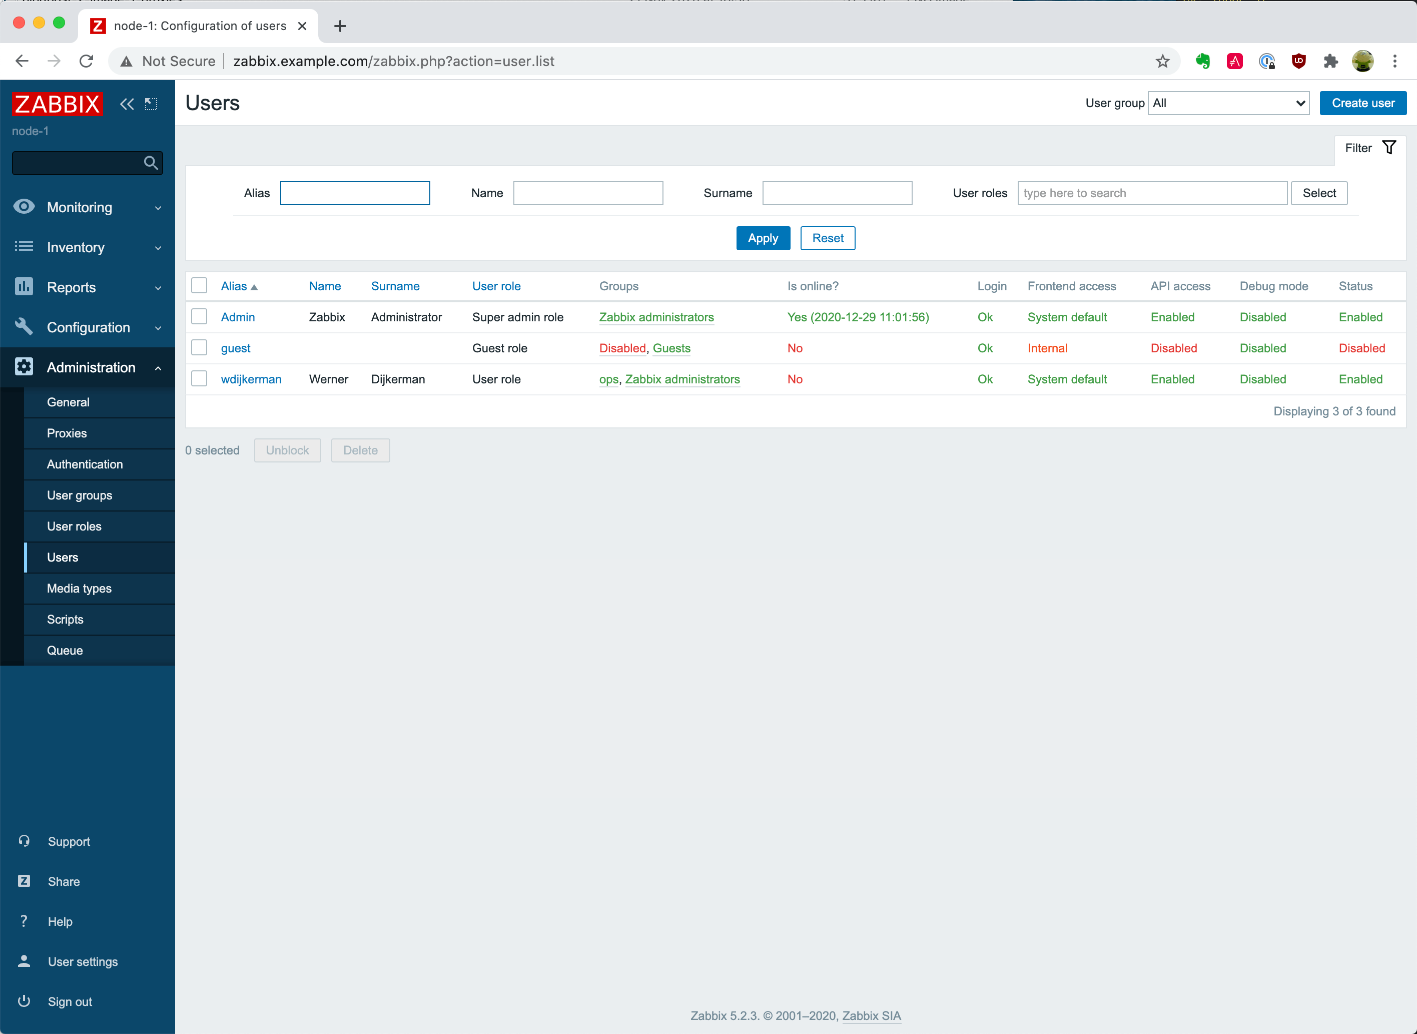Collapse the sidebar with double-chevron icon
The image size is (1417, 1034).
(x=127, y=104)
